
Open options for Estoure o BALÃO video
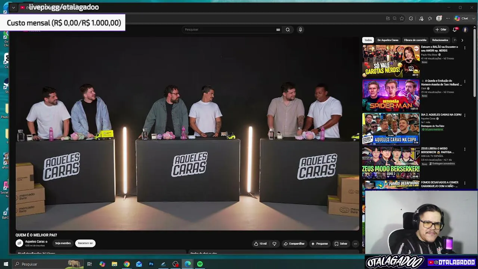[x=465, y=48]
